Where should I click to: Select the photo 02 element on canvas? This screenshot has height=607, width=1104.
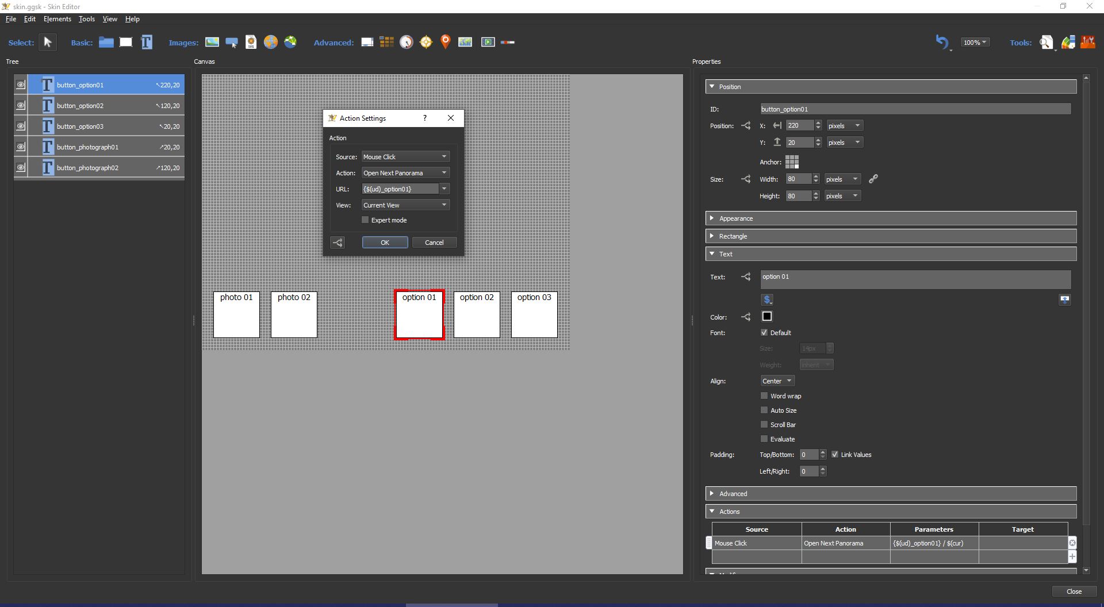(x=294, y=314)
